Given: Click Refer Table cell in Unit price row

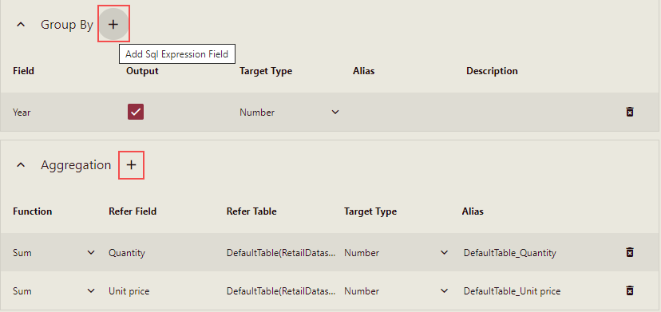Looking at the screenshot, I should point(281,291).
